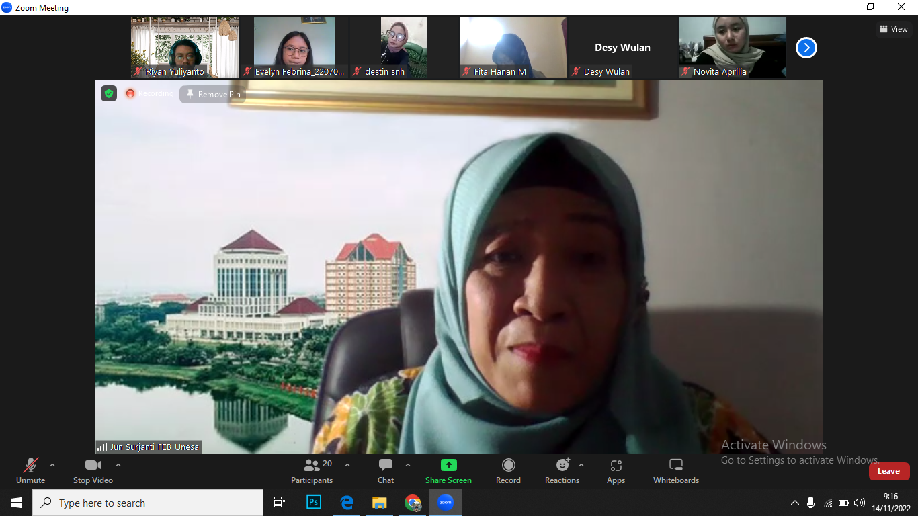Select Novita Aprilia's video thumbnail
The width and height of the screenshot is (918, 516).
pos(733,48)
